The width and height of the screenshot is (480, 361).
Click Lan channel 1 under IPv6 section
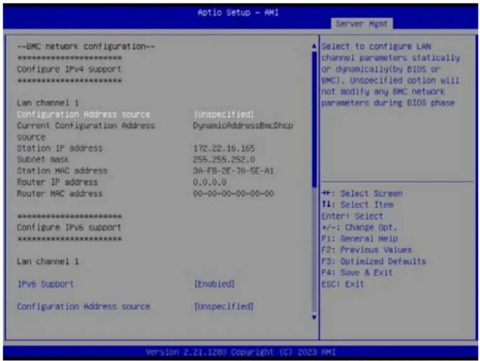[x=48, y=262]
